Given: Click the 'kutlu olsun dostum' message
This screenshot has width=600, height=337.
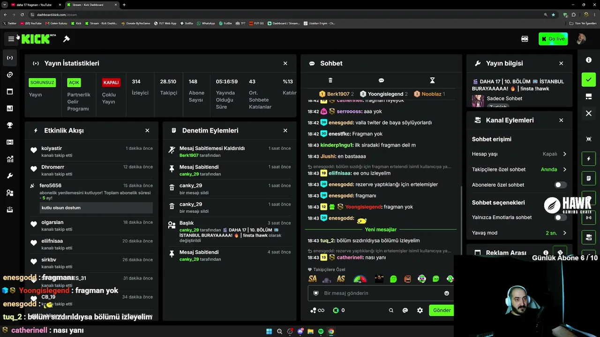Looking at the screenshot, I should (x=96, y=208).
